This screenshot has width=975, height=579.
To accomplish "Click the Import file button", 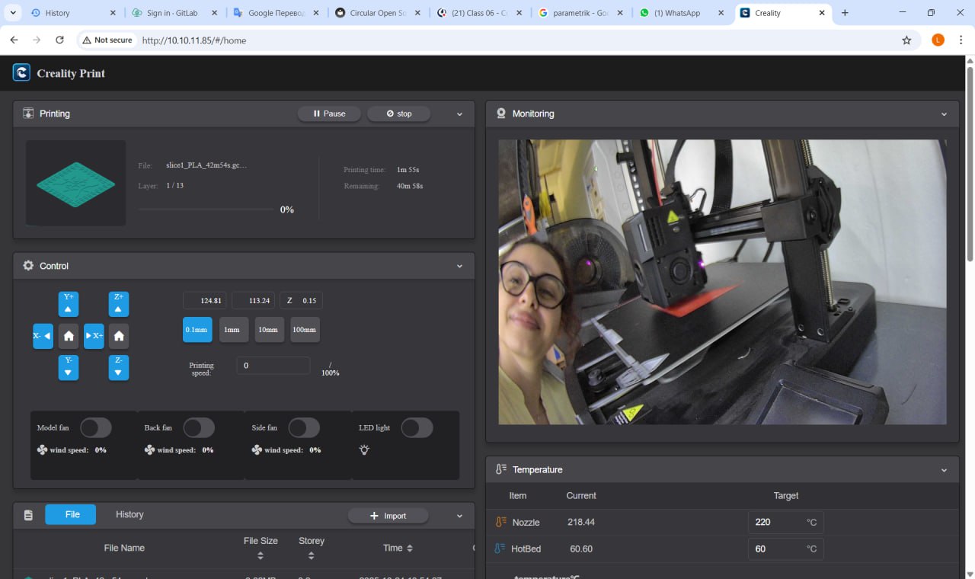I will coord(388,516).
